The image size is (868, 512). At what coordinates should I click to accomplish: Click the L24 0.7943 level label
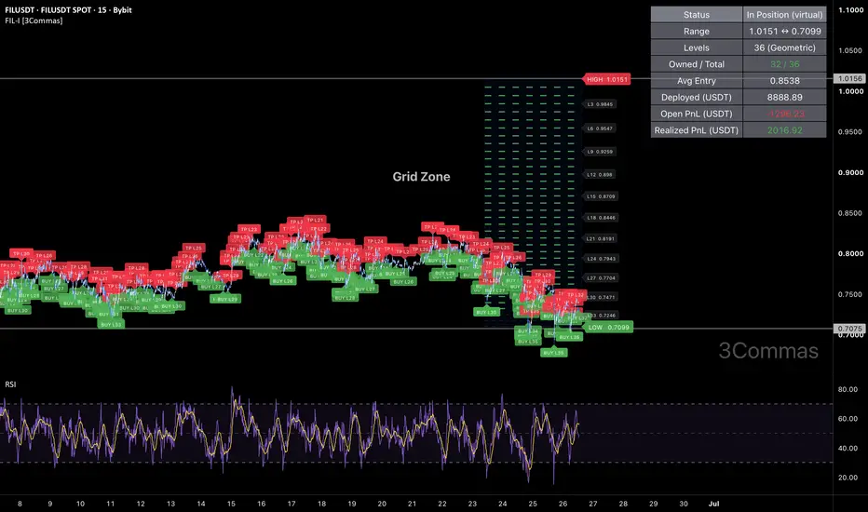tap(601, 259)
